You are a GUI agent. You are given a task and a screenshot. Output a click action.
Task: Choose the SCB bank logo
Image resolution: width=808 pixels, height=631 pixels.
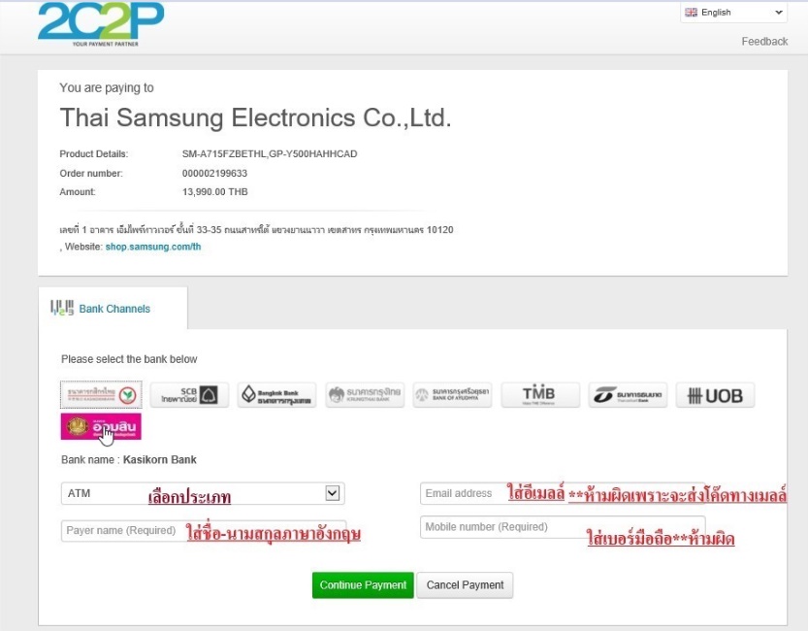point(189,395)
